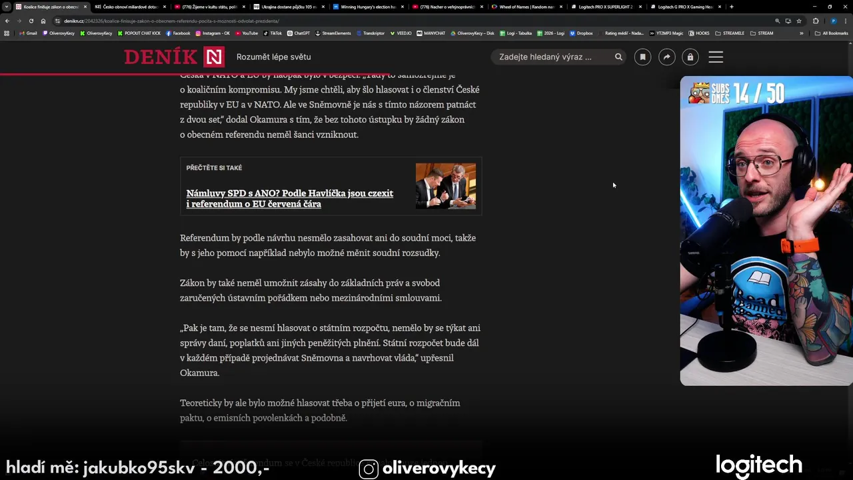The height and width of the screenshot is (480, 853).
Task: Open YouTube bookmark
Action: click(247, 33)
